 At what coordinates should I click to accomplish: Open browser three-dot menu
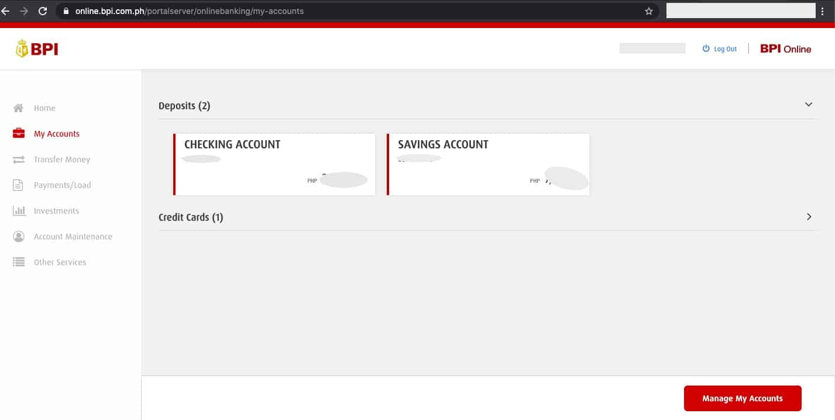click(x=827, y=11)
